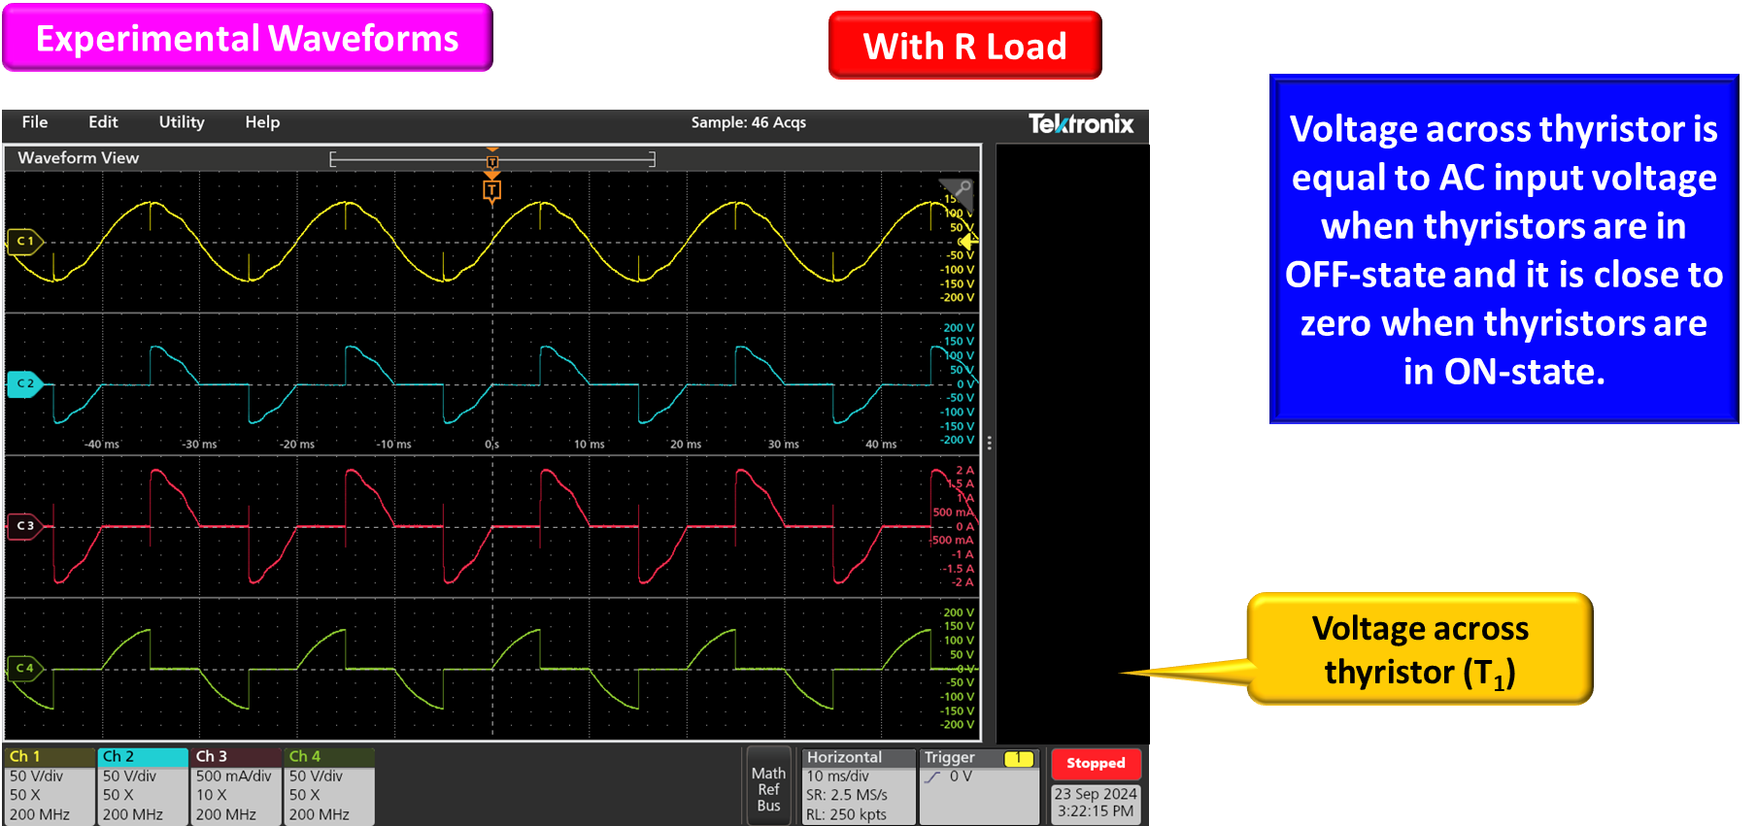Toggle the red Stopped acquisition button
This screenshot has width=1757, height=826.
1096,764
